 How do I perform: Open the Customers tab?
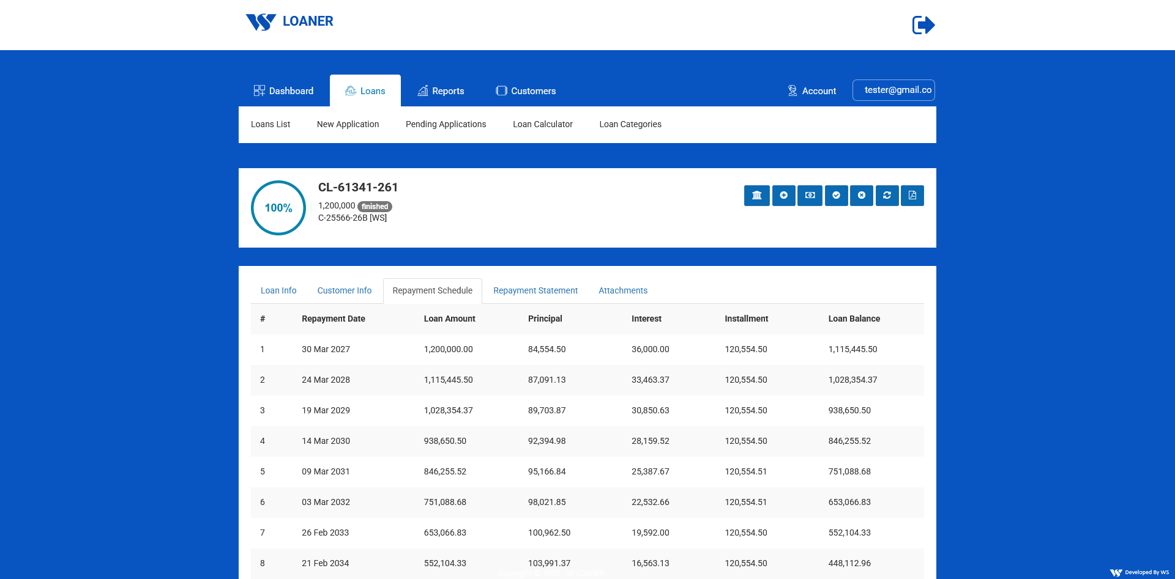(x=526, y=90)
